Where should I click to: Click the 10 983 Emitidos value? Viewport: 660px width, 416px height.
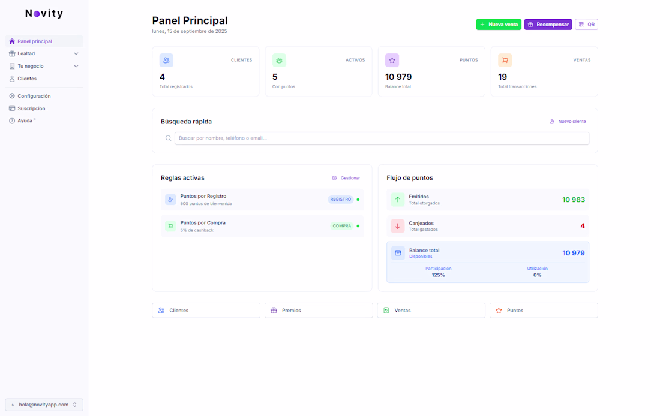[573, 200]
